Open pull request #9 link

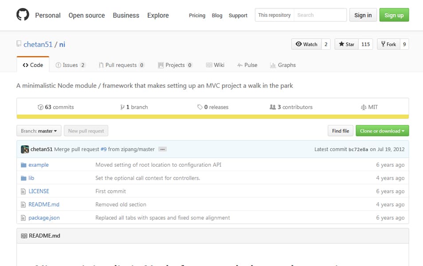104,149
